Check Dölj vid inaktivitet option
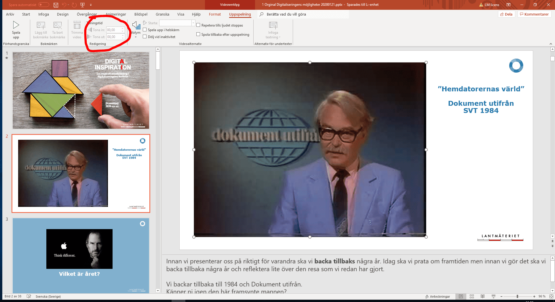The width and height of the screenshot is (555, 302). [145, 37]
